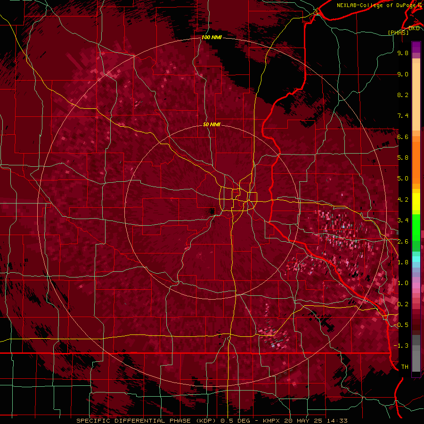Select the purple segment atop the color bar
The width and height of the screenshot is (424, 424).
(x=416, y=47)
